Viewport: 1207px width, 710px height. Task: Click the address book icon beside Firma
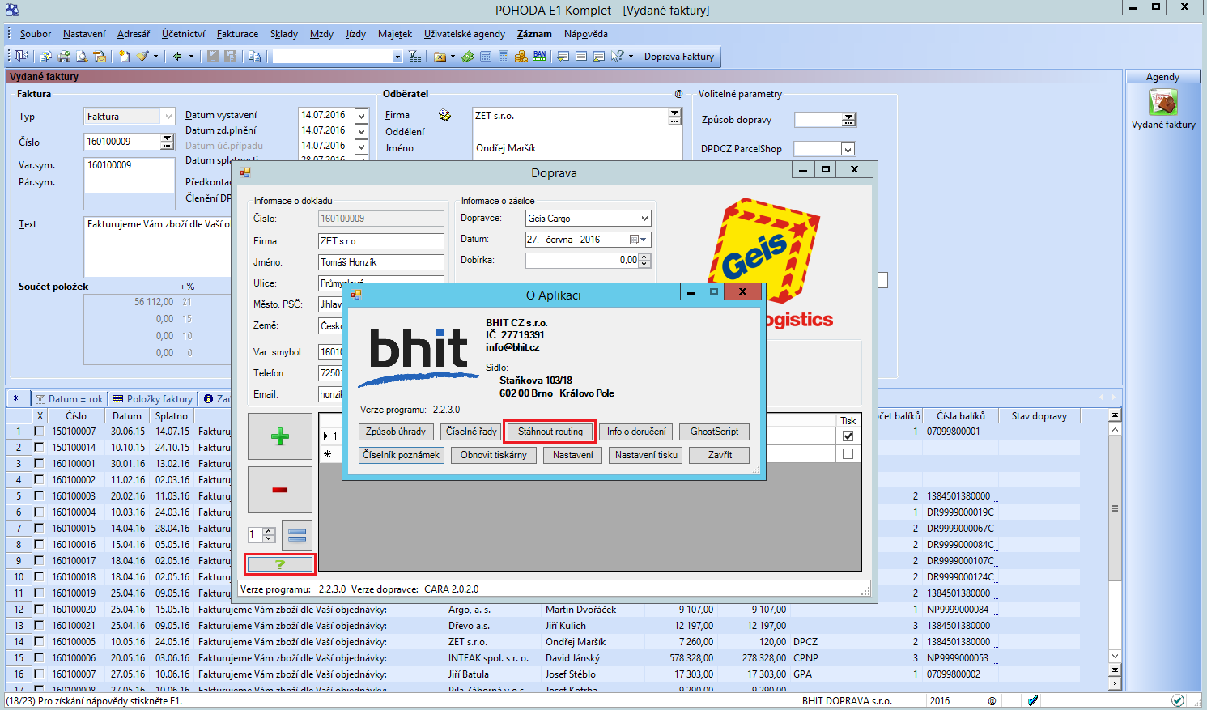point(444,115)
